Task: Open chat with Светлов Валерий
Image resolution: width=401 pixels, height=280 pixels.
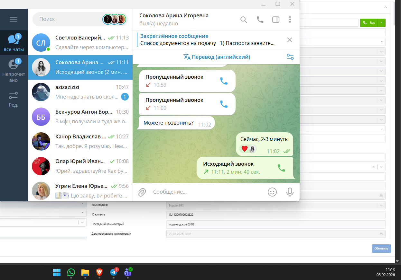Action: [x=80, y=42]
